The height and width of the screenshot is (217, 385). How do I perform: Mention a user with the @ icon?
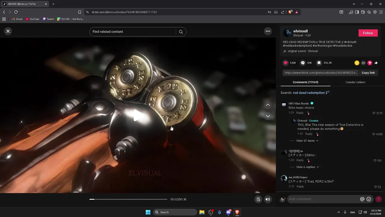pos(362,199)
